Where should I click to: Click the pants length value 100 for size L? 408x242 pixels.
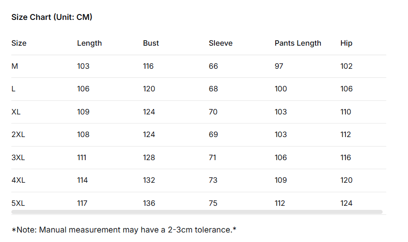281,89
